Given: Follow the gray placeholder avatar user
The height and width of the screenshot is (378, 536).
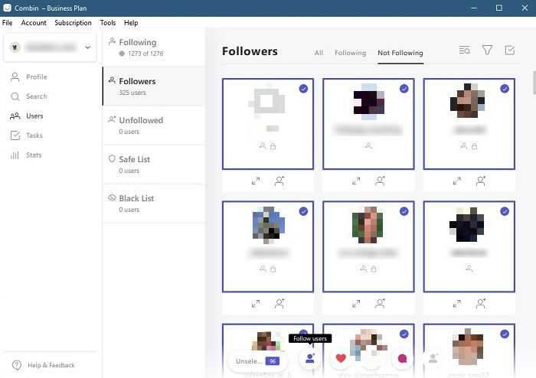Looking at the screenshot, I should [279, 181].
